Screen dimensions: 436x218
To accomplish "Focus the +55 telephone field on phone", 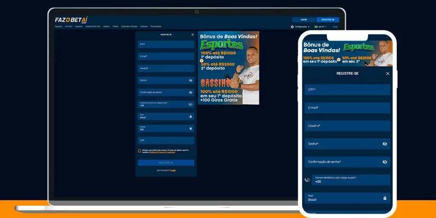I will (x=351, y=180).
